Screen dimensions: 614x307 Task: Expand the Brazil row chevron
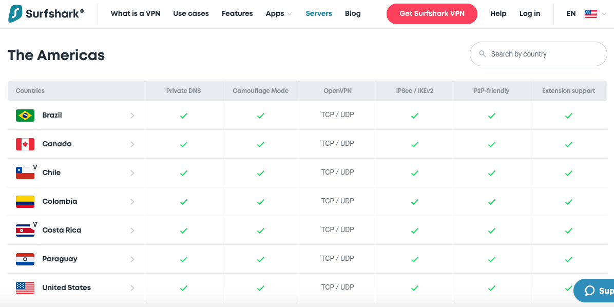(132, 116)
